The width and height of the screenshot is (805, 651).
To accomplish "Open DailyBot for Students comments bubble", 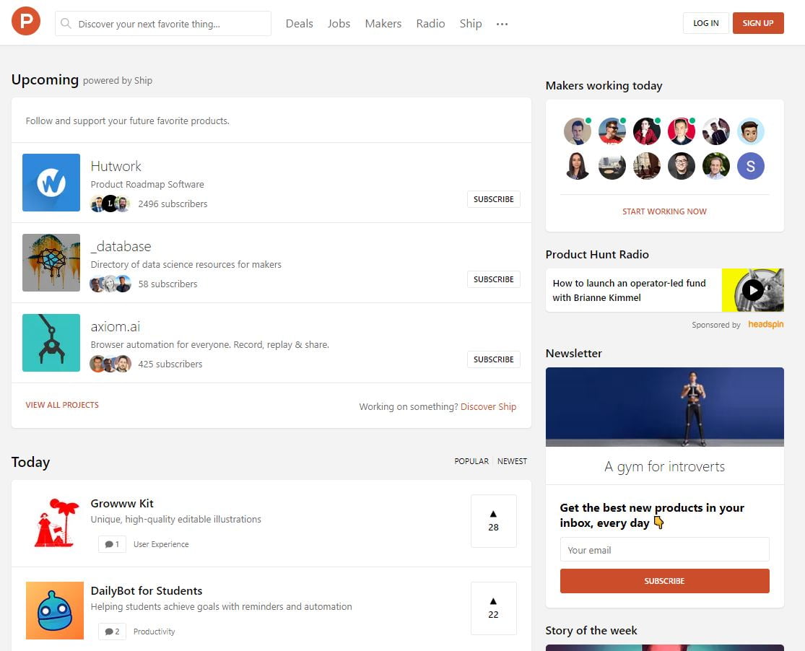I will click(x=112, y=632).
